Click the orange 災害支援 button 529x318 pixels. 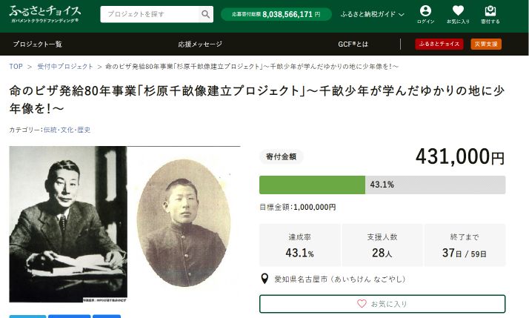[486, 44]
